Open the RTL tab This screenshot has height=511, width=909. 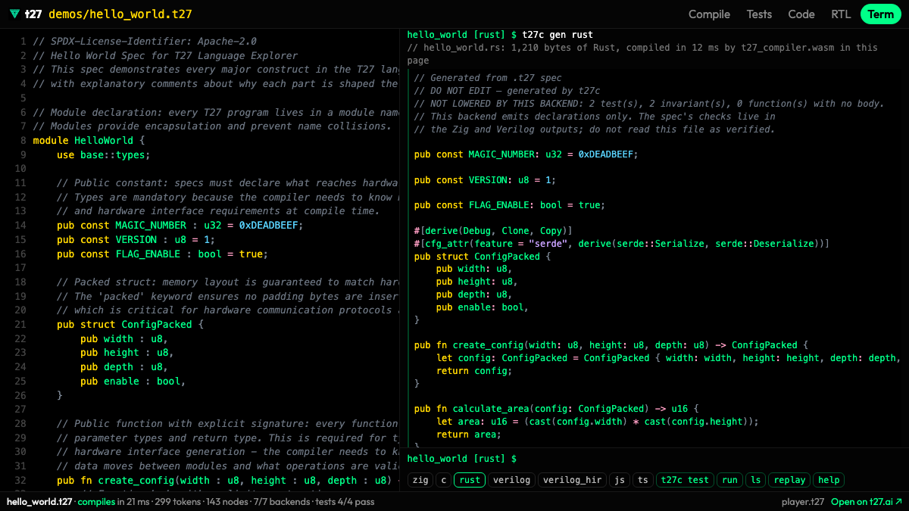coord(841,14)
